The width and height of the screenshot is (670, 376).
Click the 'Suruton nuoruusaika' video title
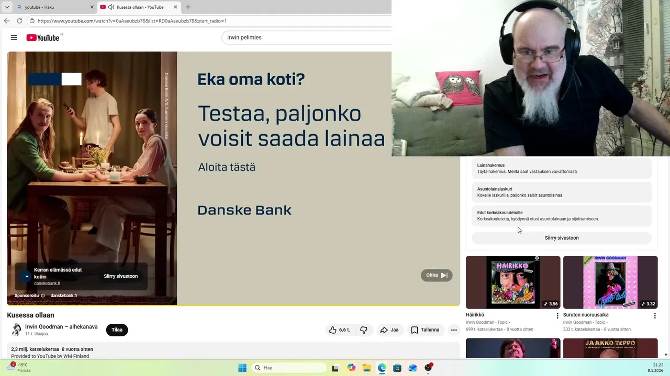tap(586, 315)
